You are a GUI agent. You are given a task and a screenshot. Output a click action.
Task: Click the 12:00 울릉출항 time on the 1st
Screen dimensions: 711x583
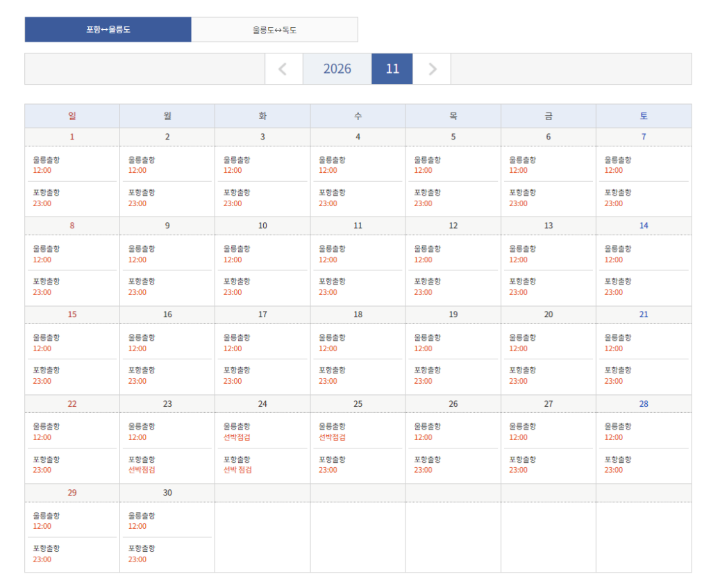(x=42, y=171)
